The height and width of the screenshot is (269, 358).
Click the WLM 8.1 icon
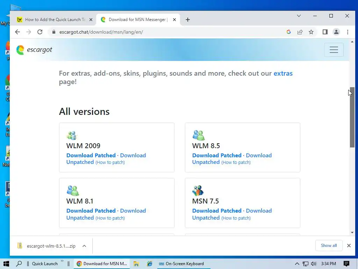click(x=73, y=191)
